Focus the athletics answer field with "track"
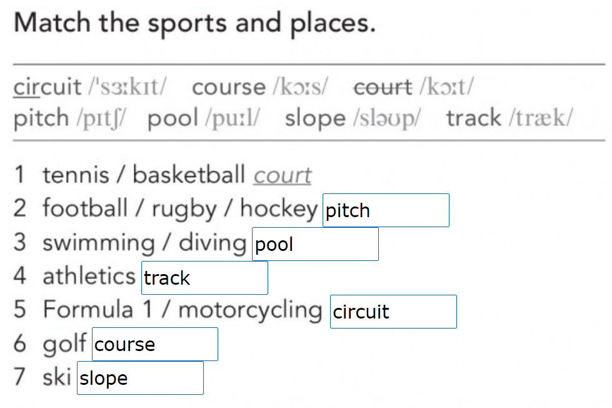Image resolution: width=612 pixels, height=408 pixels. pyautogui.click(x=204, y=278)
